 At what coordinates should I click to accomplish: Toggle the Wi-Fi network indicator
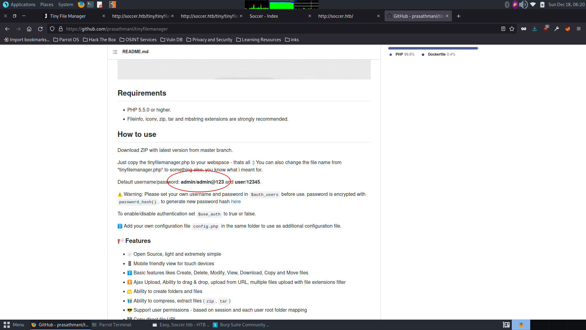pos(533,5)
